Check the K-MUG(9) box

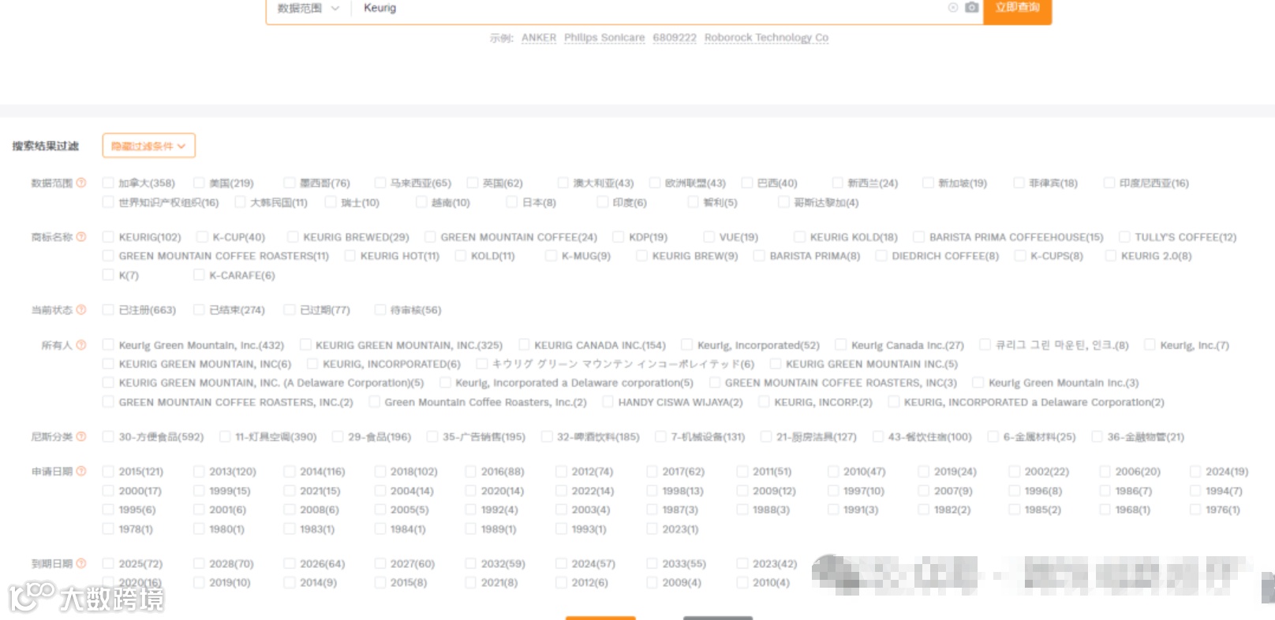551,256
